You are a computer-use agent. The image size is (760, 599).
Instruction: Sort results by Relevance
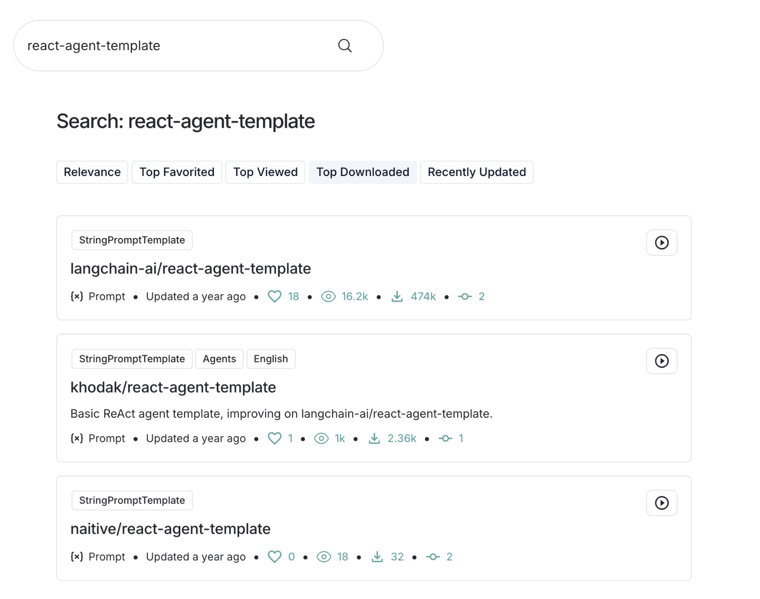(x=92, y=172)
